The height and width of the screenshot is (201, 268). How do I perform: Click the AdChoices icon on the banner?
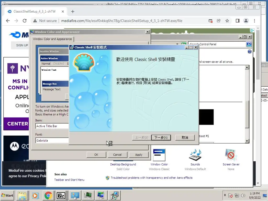tap(252, 30)
